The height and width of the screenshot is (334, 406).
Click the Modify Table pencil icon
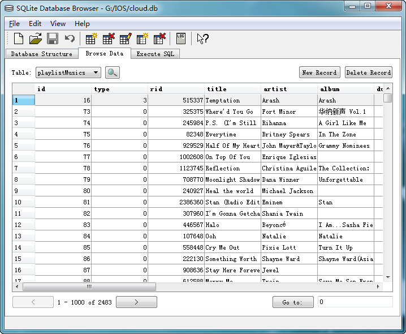(125, 38)
